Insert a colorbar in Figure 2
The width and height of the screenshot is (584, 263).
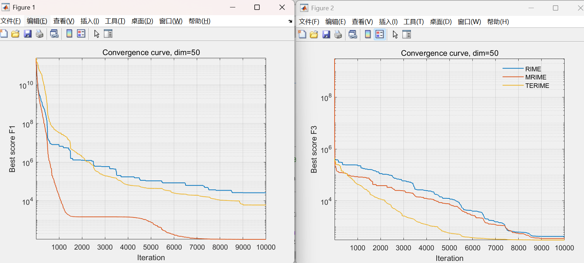(x=368, y=35)
